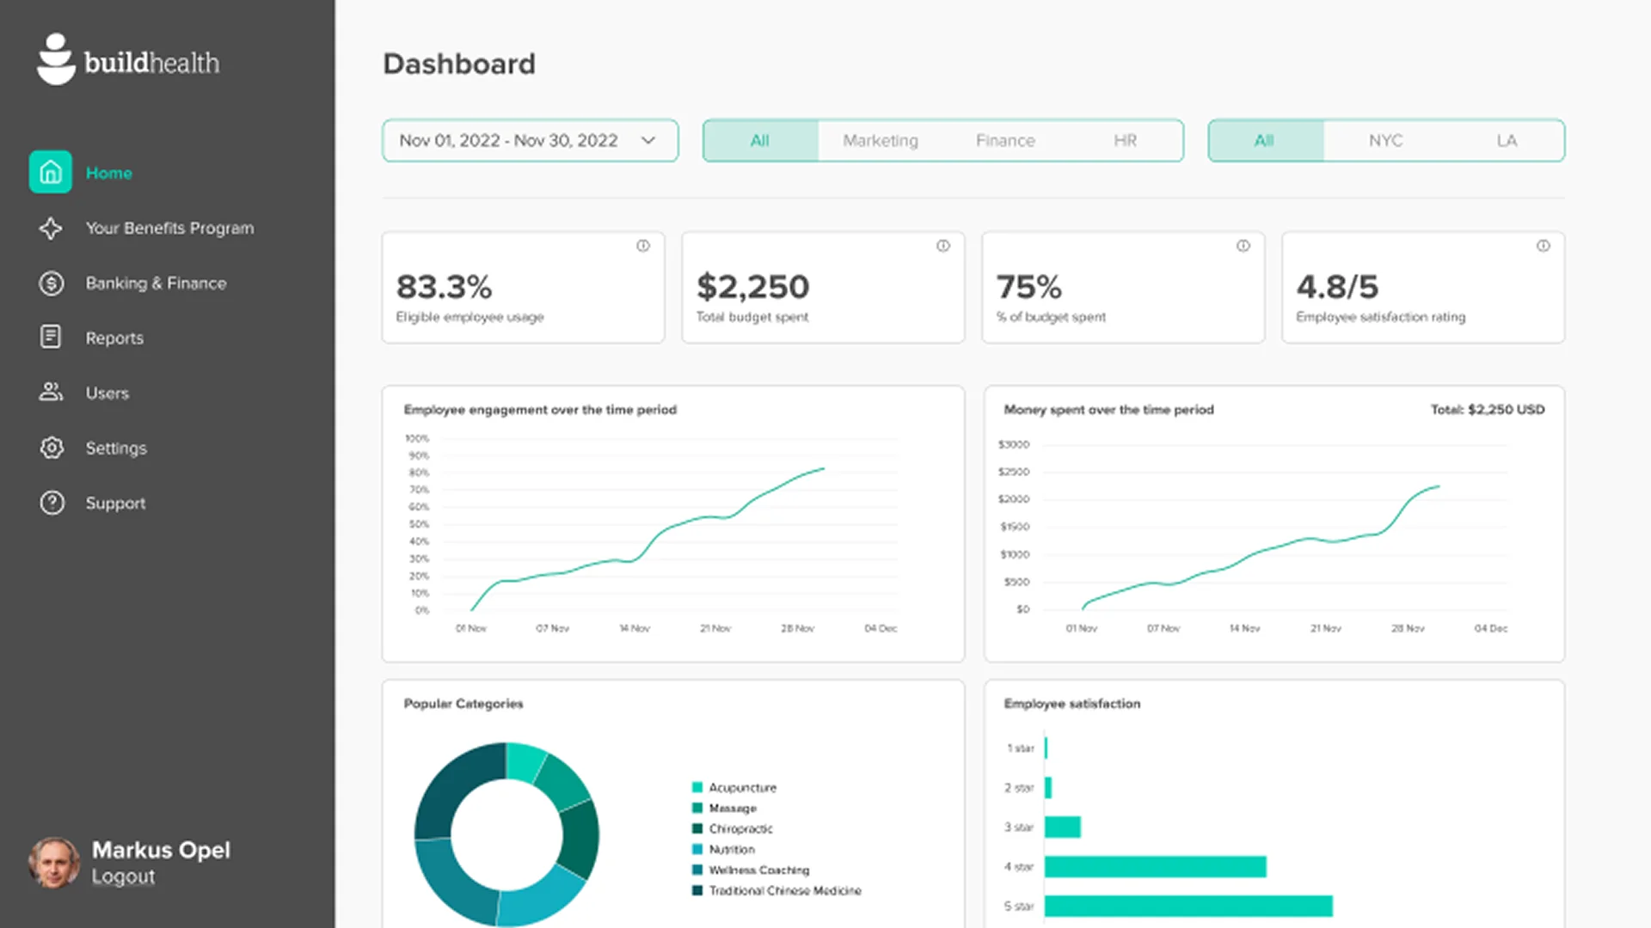Click the Settings gear icon
The height and width of the screenshot is (928, 1651).
[x=50, y=448]
